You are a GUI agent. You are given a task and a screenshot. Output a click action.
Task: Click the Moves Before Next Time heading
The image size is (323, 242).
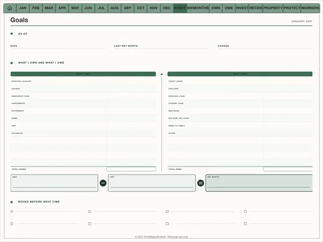(39, 202)
